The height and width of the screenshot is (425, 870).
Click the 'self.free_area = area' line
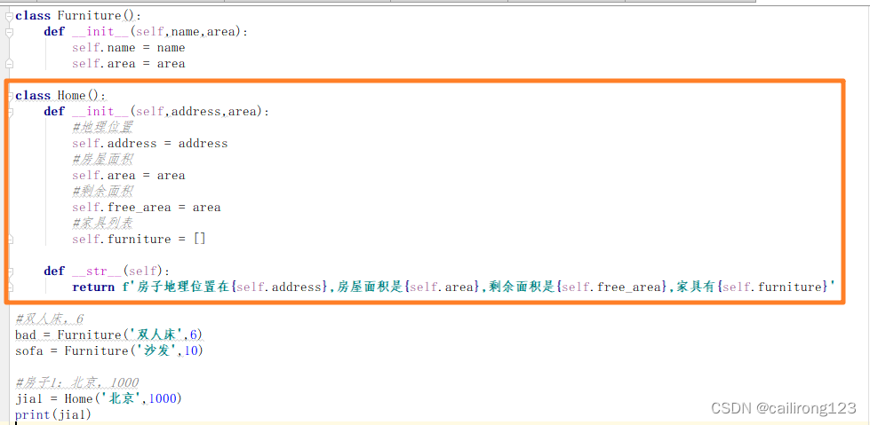point(146,208)
